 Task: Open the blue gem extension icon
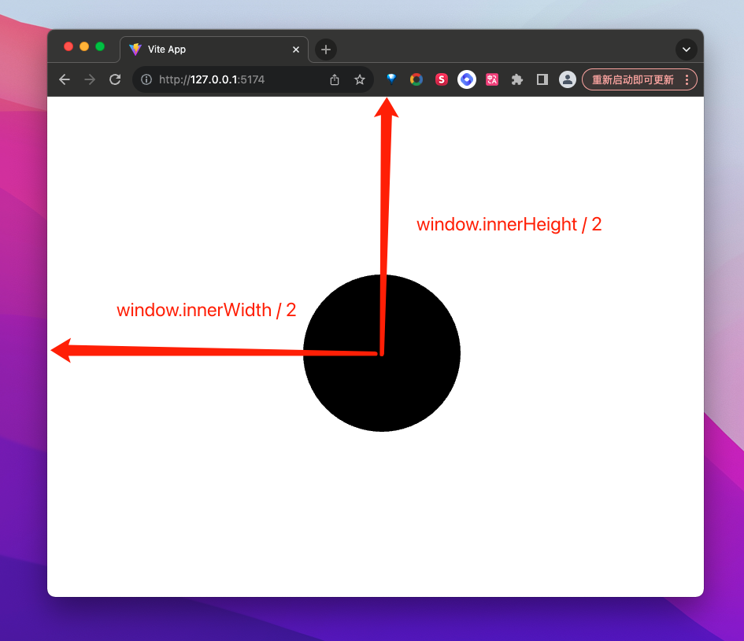point(391,79)
